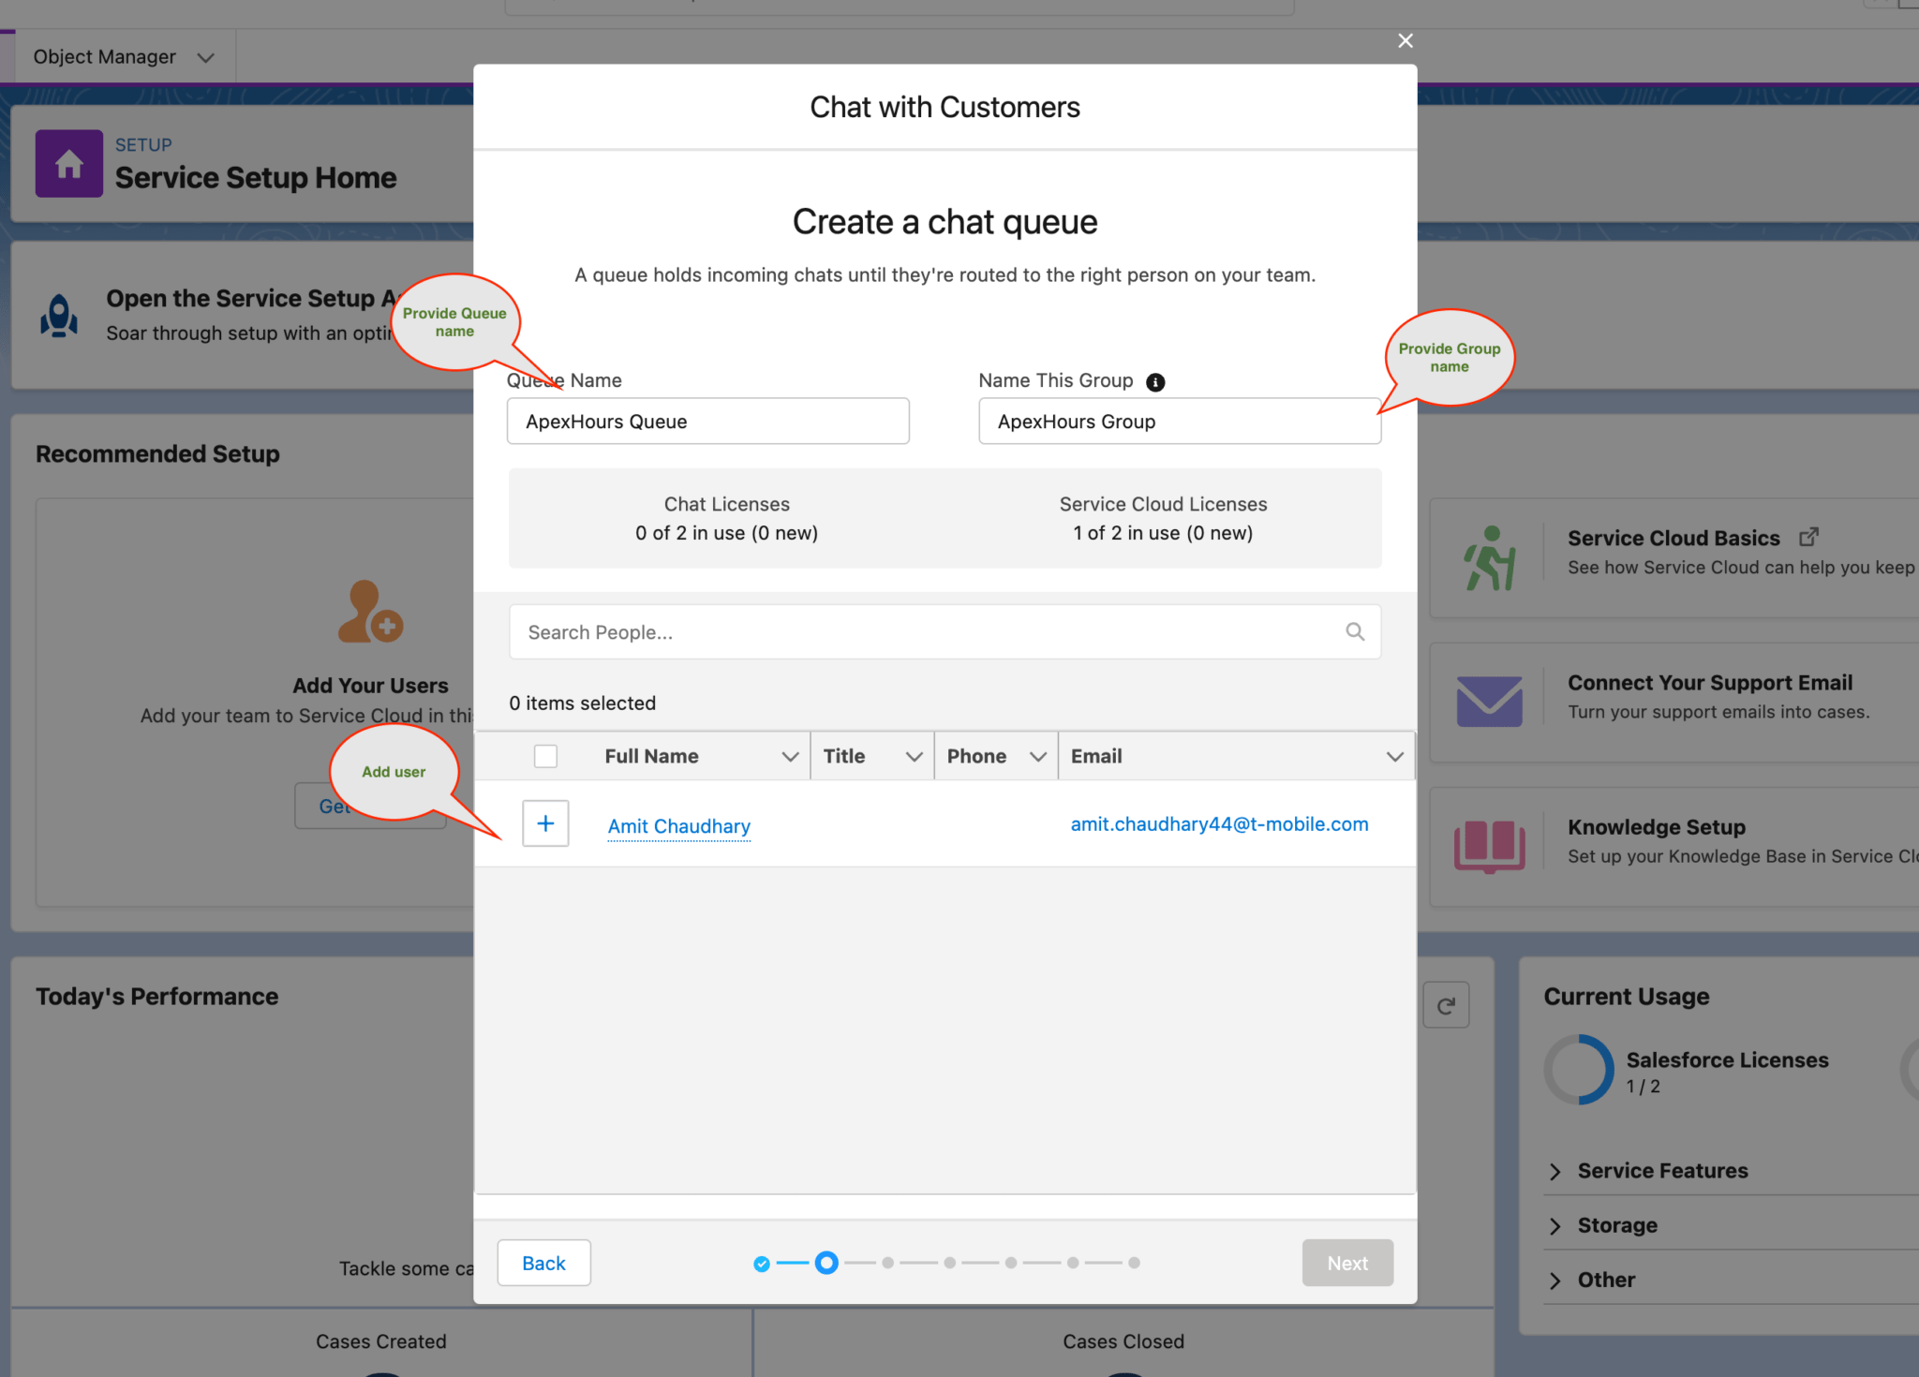Open the Email column dropdown
1919x1377 pixels.
pos(1394,756)
